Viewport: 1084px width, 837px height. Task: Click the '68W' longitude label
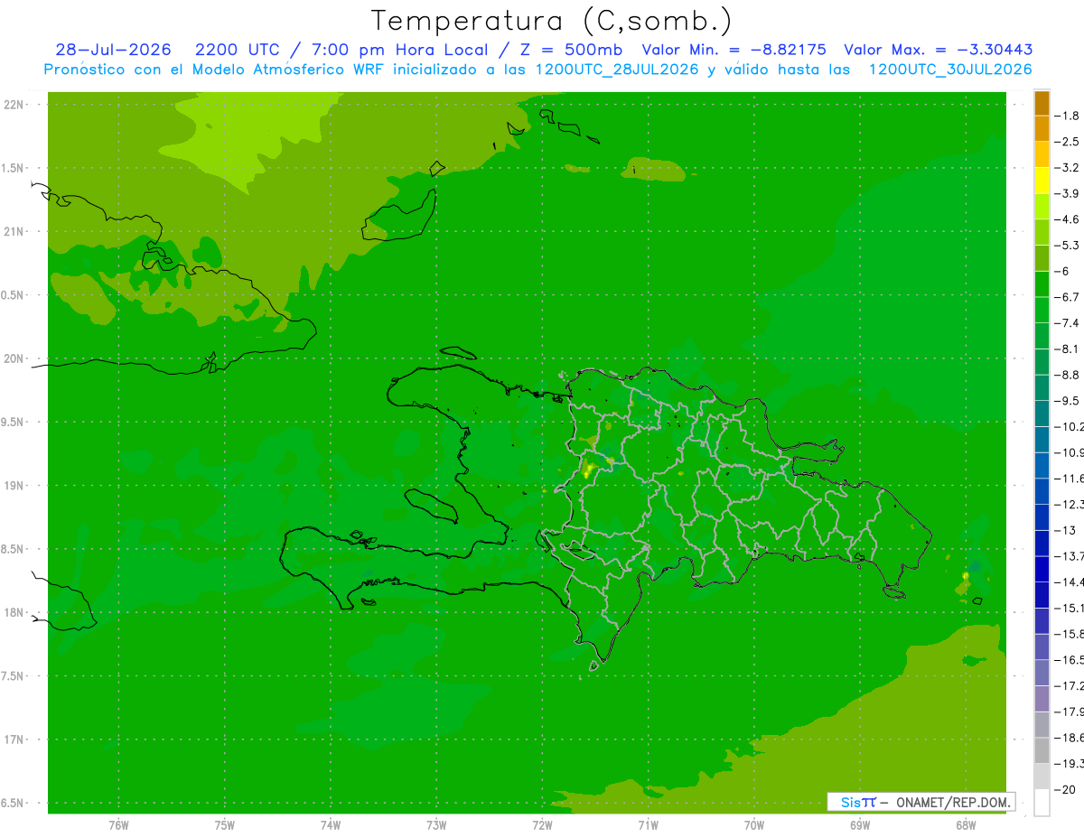point(965,825)
